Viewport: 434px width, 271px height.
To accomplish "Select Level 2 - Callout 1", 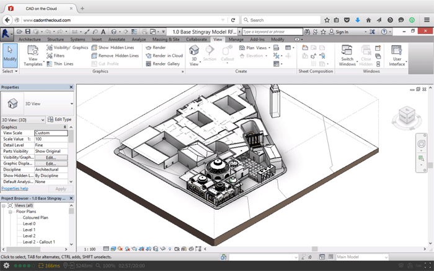I will tap(38, 242).
